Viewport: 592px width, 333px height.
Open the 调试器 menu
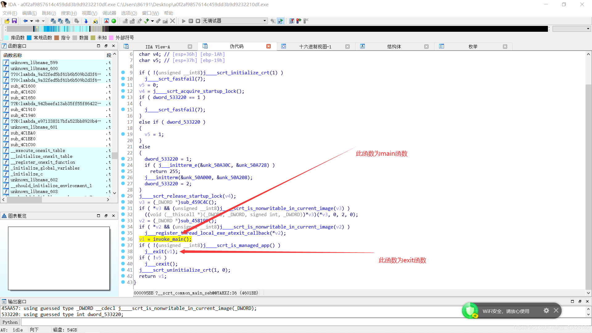109,13
